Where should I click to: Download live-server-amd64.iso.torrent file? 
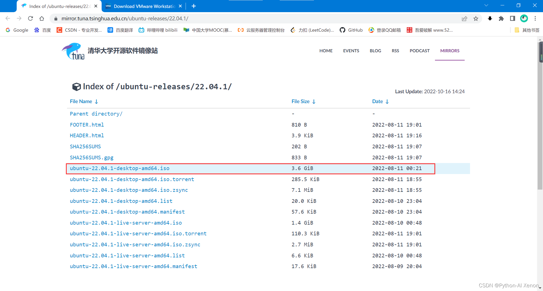(138, 234)
